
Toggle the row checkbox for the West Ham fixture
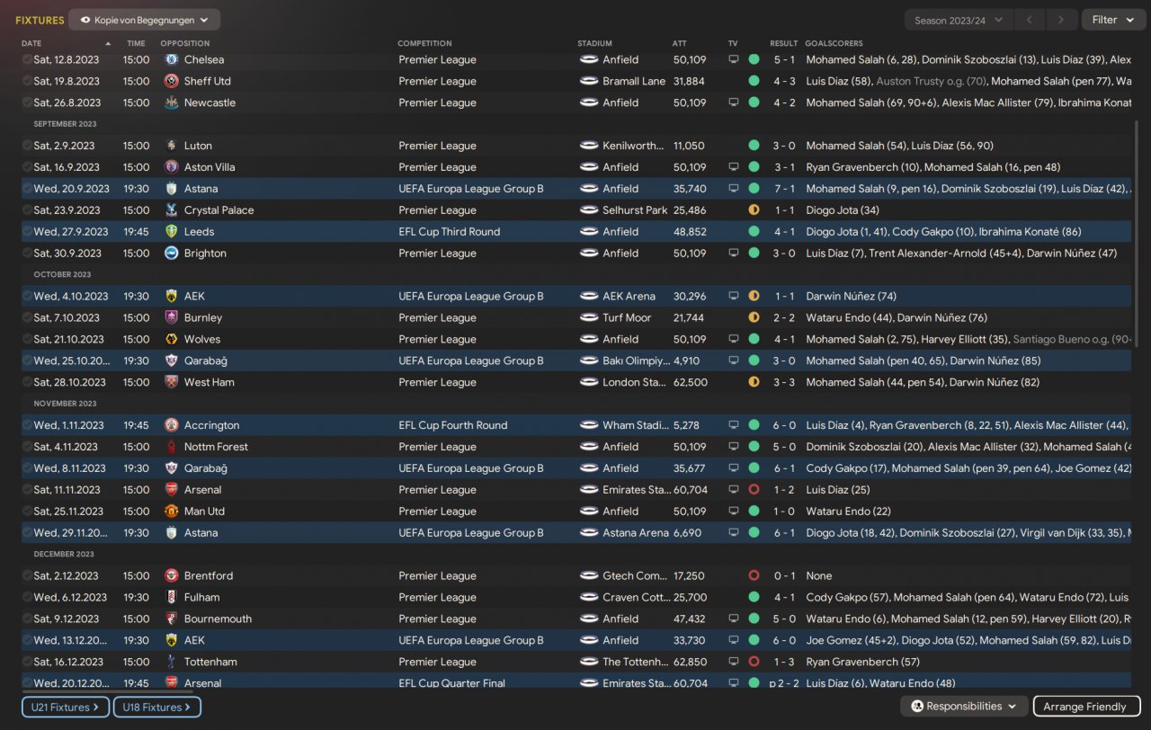(x=27, y=382)
